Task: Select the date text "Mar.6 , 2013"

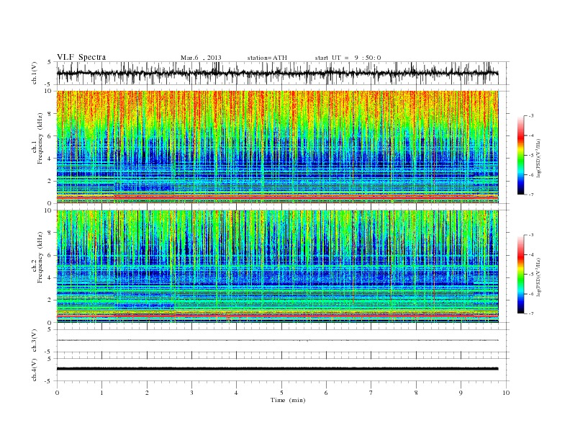Action: pyautogui.click(x=201, y=58)
